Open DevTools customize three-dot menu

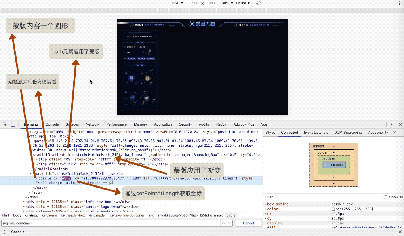tap(391, 124)
